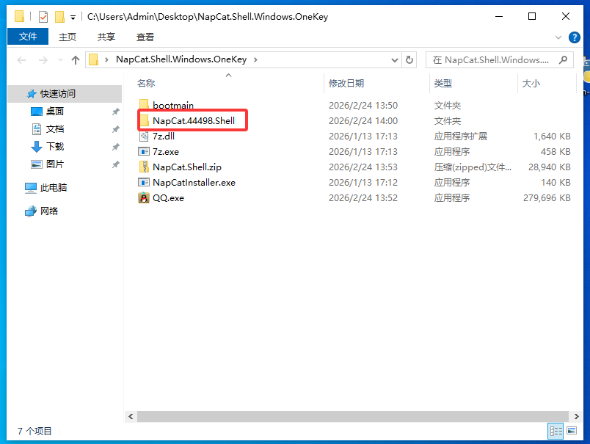Click the 2026/2/24 14:00 date cell

(363, 121)
